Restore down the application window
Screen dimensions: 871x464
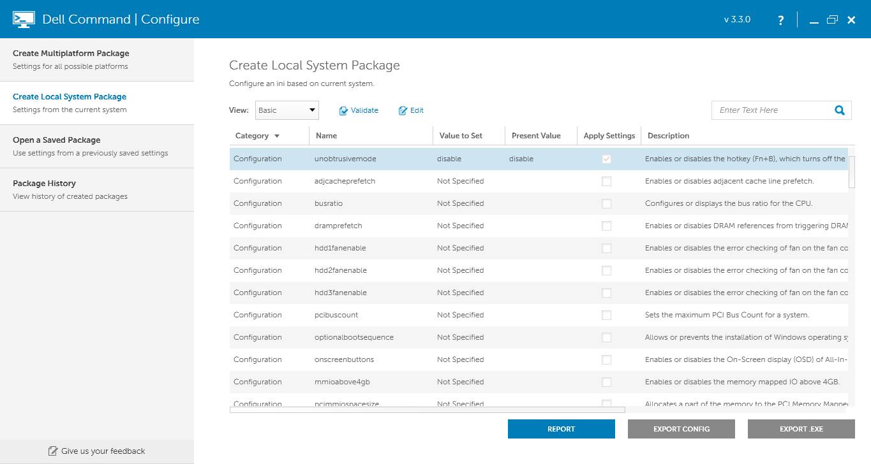click(x=832, y=20)
